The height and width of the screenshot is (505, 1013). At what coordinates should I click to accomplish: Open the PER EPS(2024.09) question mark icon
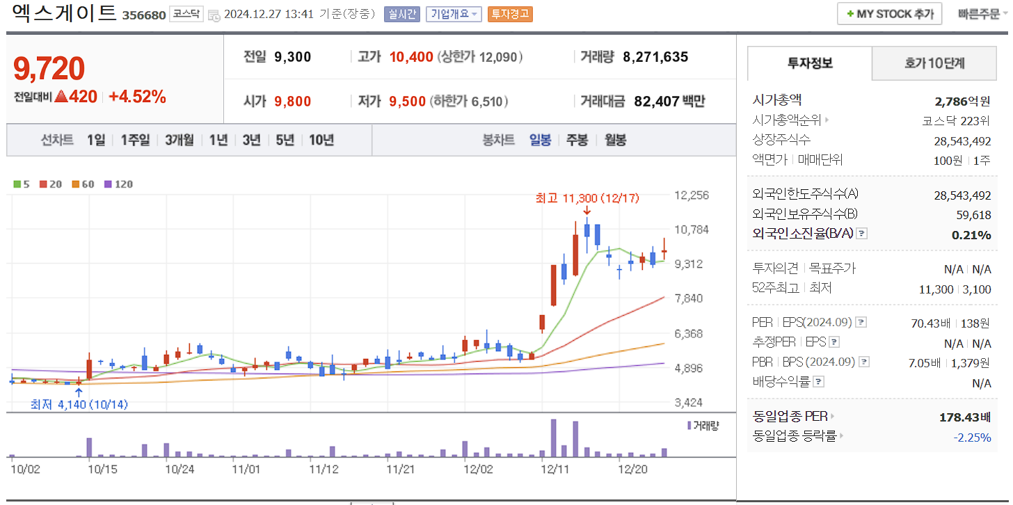click(861, 322)
